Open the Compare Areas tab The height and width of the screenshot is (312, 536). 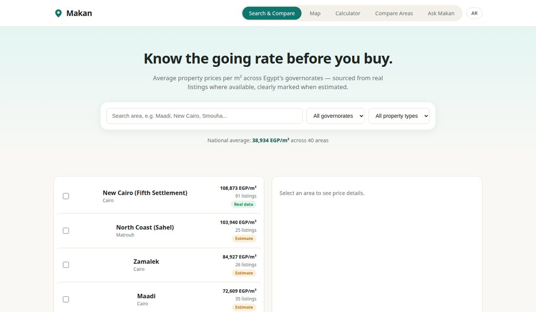(x=394, y=13)
